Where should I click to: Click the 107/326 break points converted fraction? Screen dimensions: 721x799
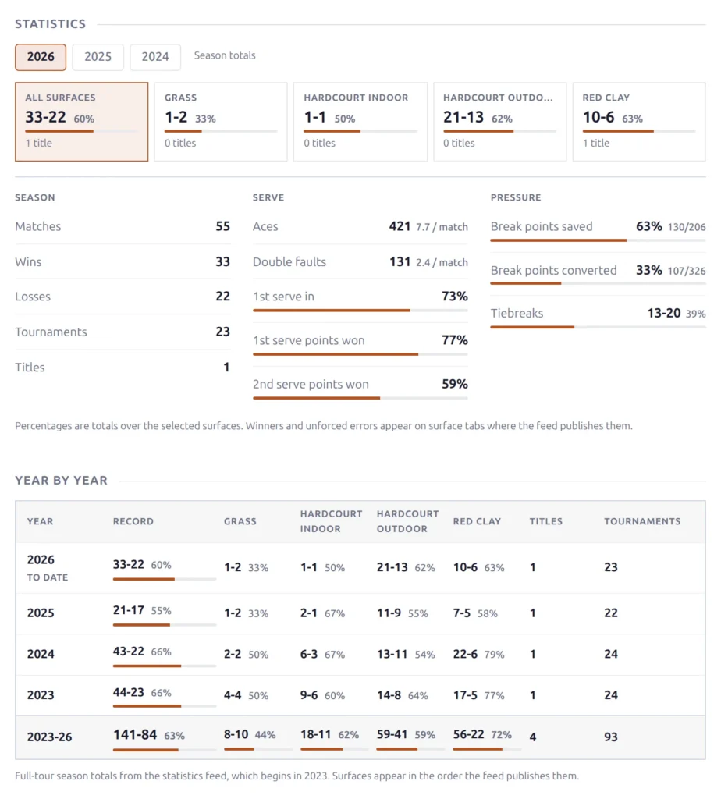[687, 271]
